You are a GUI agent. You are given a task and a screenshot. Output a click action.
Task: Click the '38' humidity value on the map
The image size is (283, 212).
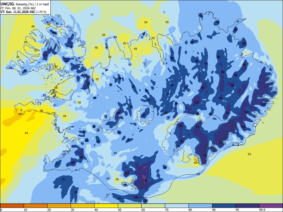56,88
